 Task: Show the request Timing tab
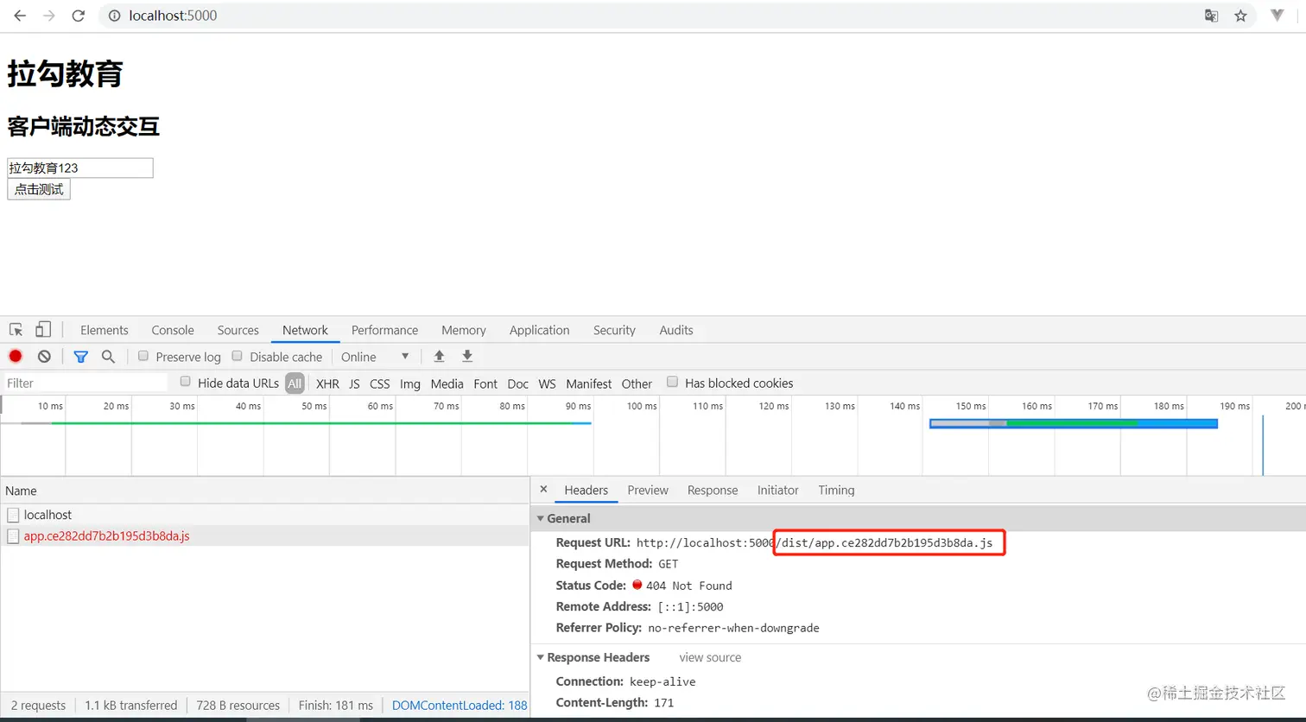pyautogui.click(x=836, y=490)
